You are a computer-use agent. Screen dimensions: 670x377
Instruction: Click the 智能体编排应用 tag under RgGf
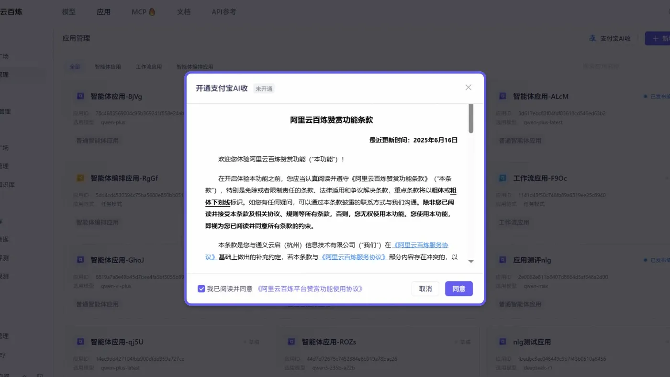98,222
